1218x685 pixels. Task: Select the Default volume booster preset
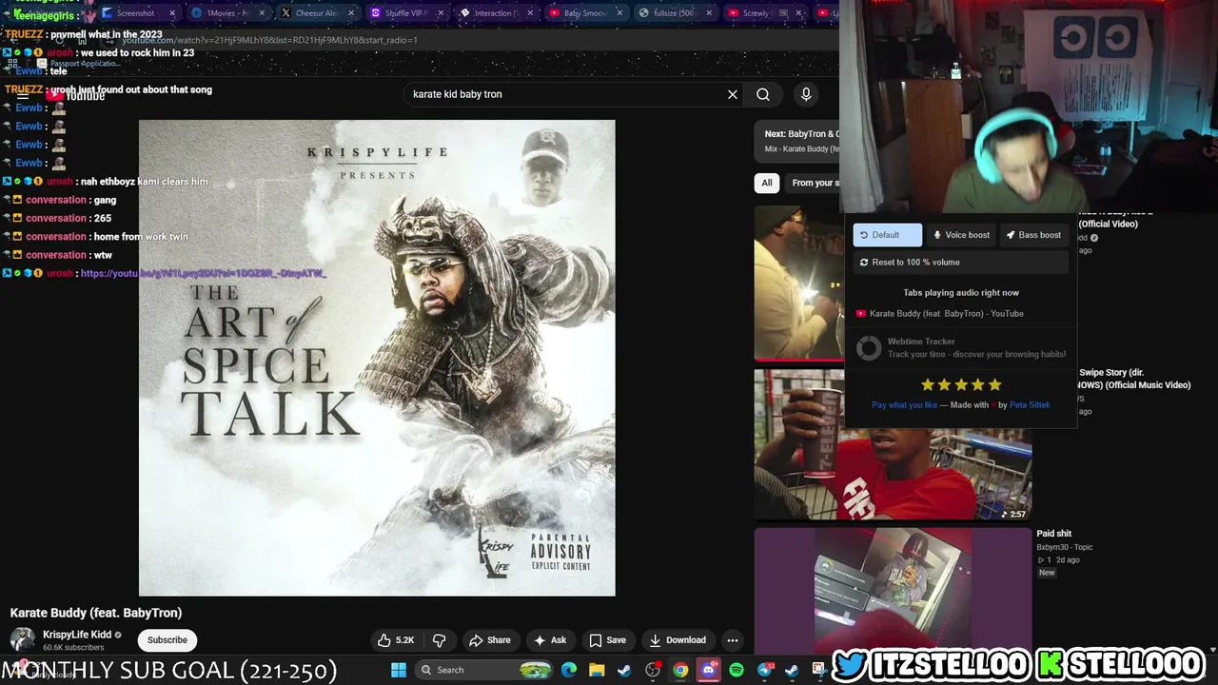click(887, 235)
